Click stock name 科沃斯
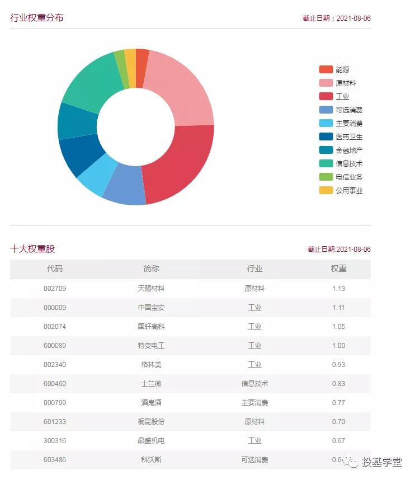The height and width of the screenshot is (480, 415). [x=151, y=459]
